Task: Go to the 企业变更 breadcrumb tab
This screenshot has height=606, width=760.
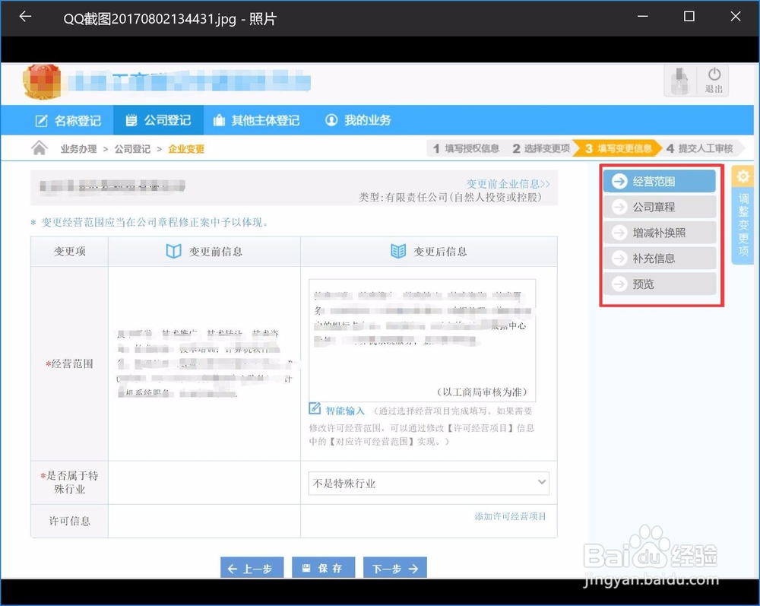Action: tap(186, 149)
